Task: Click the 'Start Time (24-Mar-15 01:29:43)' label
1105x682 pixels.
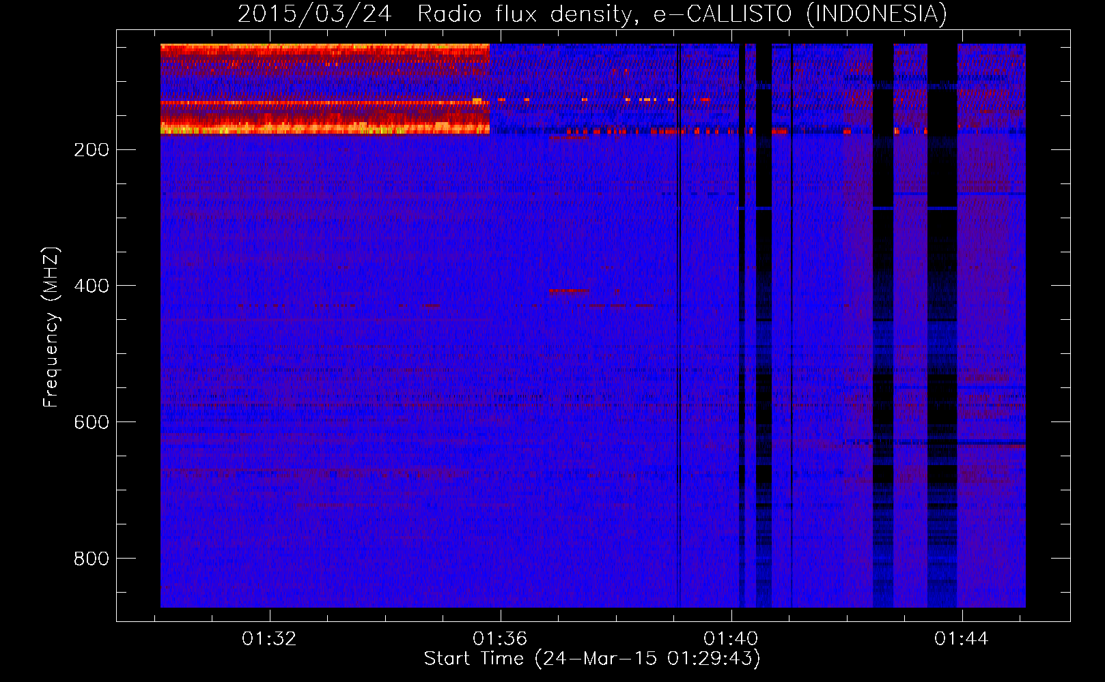Action: coord(592,659)
